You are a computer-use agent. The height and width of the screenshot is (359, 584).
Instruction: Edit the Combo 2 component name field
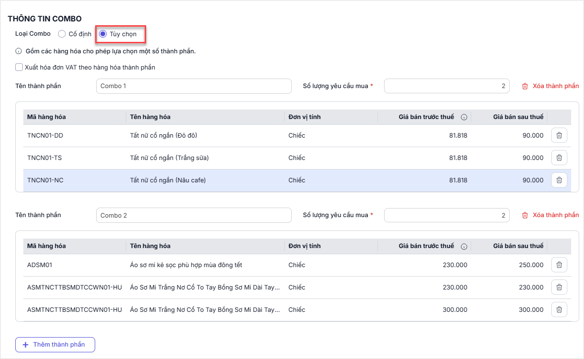click(x=193, y=215)
